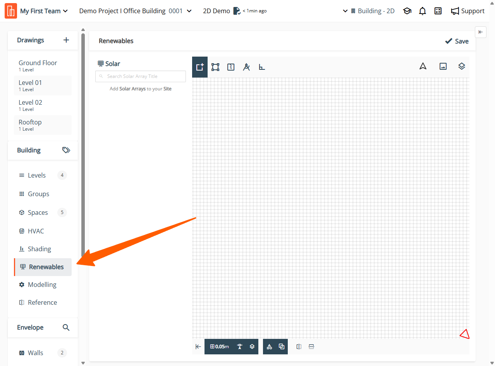This screenshot has height=366, width=495.
Task: Open the Support link
Action: click(468, 11)
